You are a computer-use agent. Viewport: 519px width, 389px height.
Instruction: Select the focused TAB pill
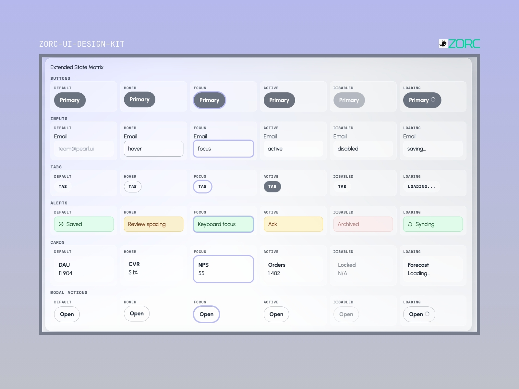point(202,187)
